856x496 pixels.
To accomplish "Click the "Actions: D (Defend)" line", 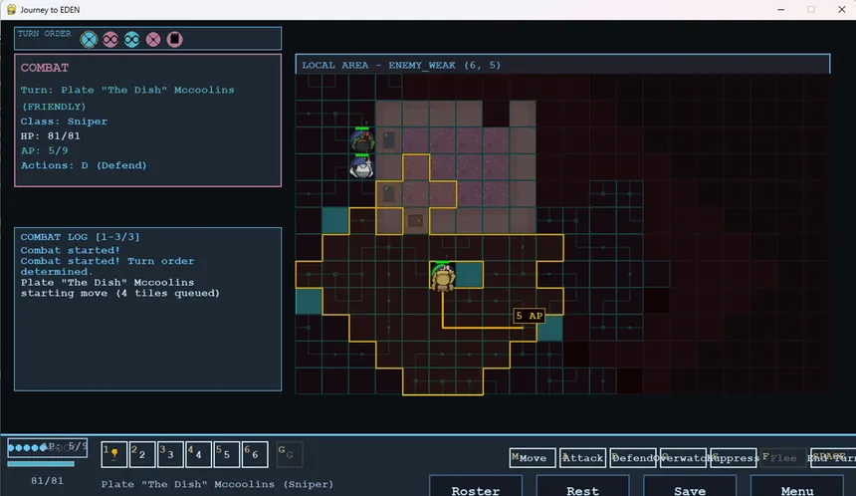I will [84, 165].
